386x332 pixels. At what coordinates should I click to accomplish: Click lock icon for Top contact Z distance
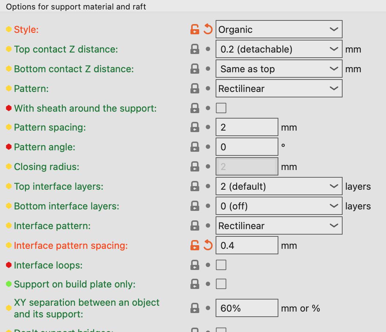click(x=195, y=49)
